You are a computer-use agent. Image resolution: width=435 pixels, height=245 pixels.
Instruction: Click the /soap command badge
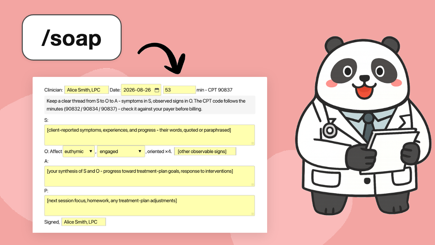click(72, 37)
